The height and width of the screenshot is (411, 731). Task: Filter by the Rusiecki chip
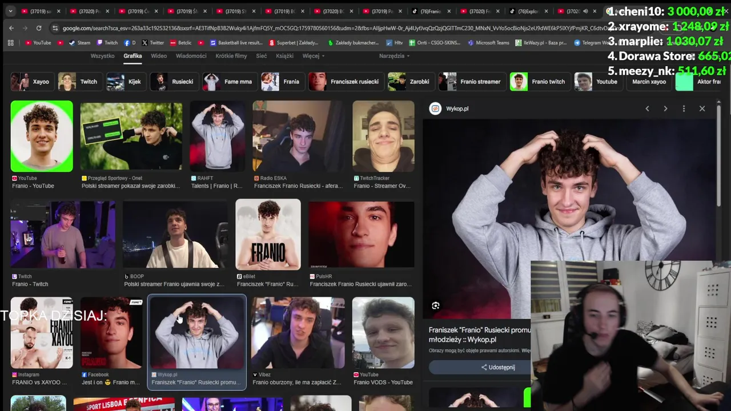pyautogui.click(x=174, y=82)
